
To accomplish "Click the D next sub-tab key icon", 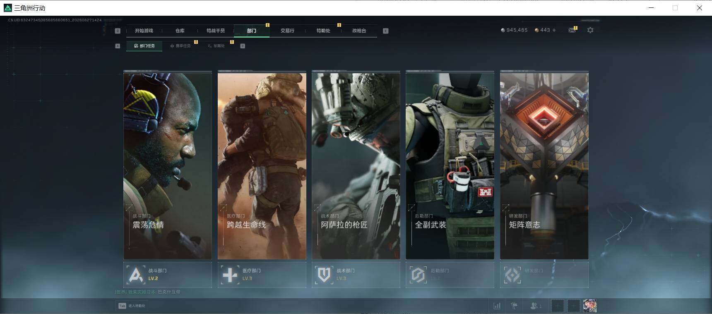I will (x=243, y=46).
